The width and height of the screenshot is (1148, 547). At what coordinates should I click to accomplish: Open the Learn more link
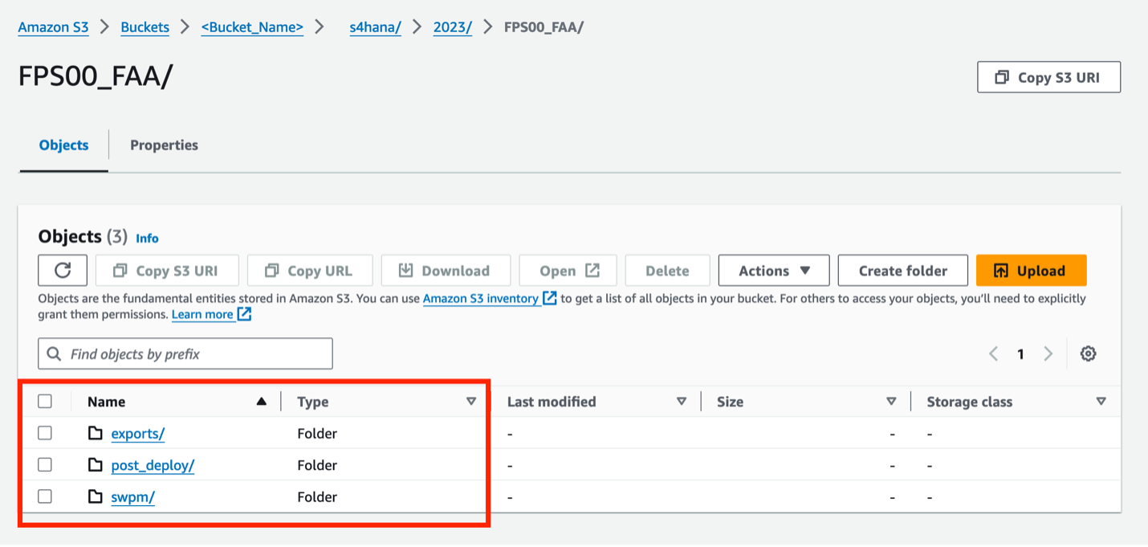202,314
